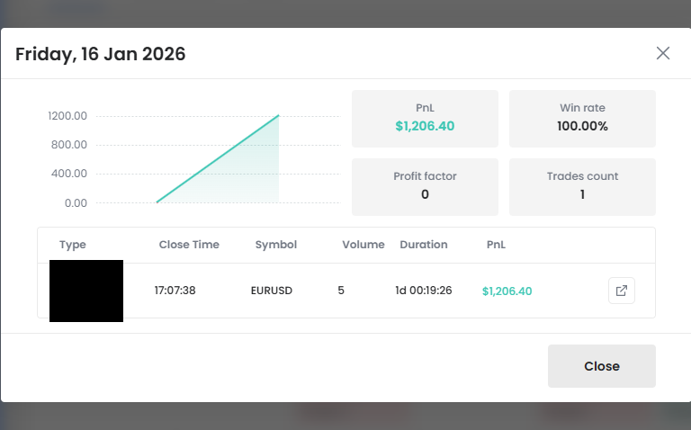Select the Symbol column header
Screen dimensions: 691x430
(275, 245)
